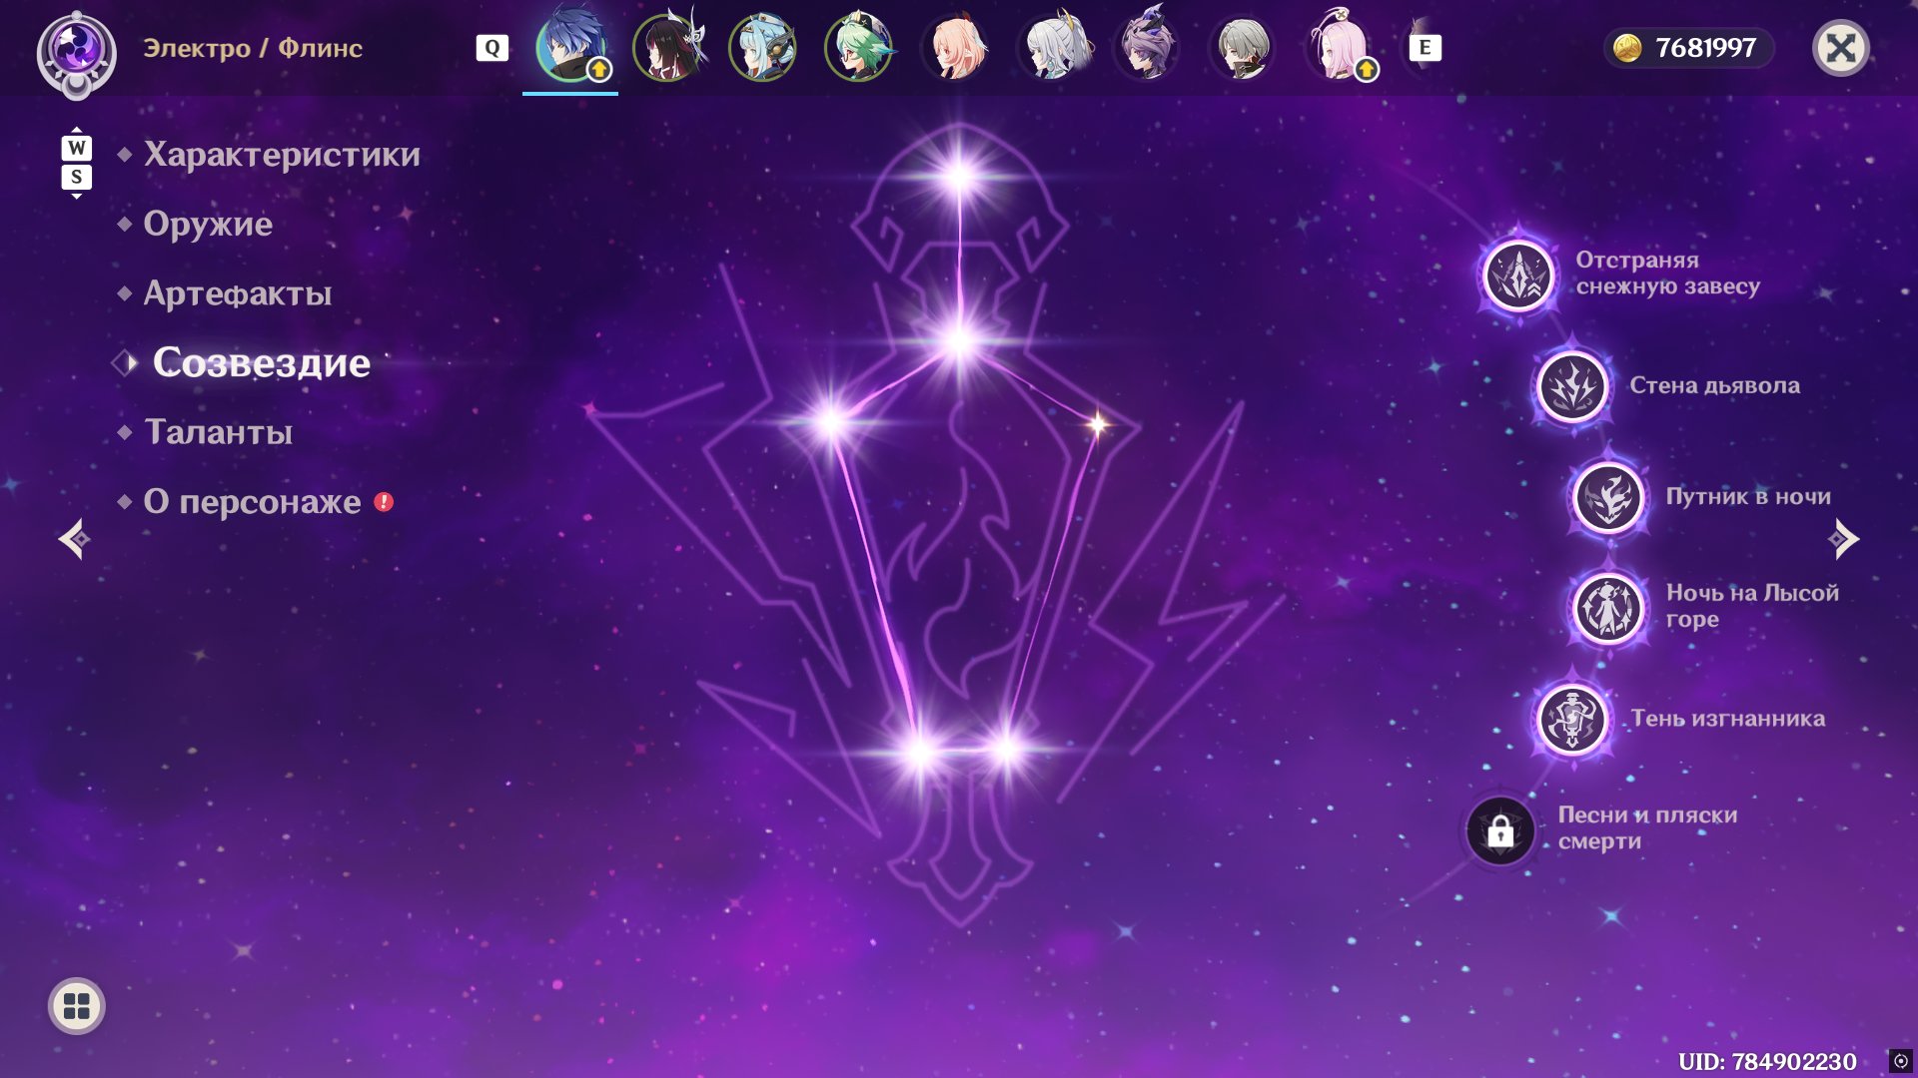
Task: Click the «Путник в ночи» label
Action: click(x=1748, y=497)
